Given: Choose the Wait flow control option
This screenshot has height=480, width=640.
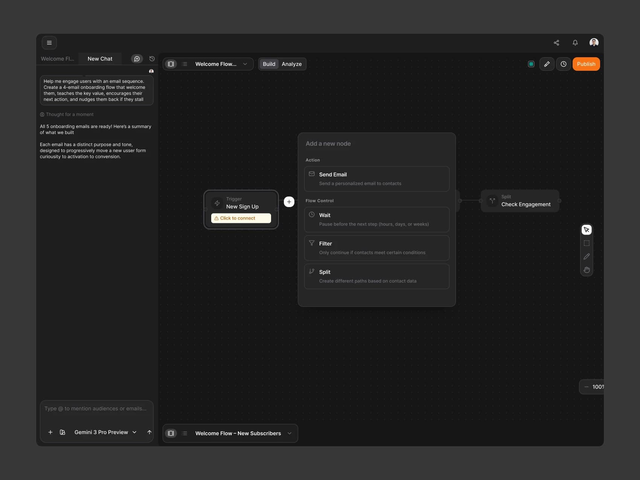Looking at the screenshot, I should 377,219.
